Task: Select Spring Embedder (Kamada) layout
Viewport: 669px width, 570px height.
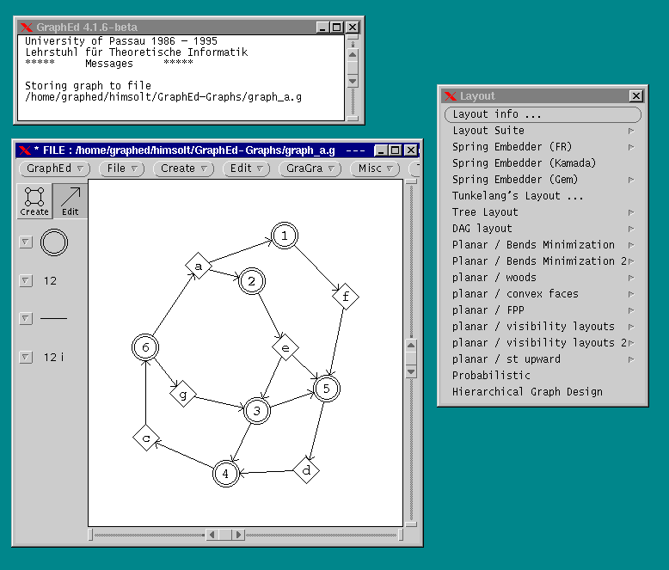Action: [524, 163]
